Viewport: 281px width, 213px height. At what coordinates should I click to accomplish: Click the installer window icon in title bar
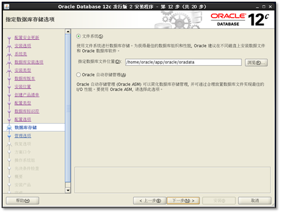click(x=7, y=7)
